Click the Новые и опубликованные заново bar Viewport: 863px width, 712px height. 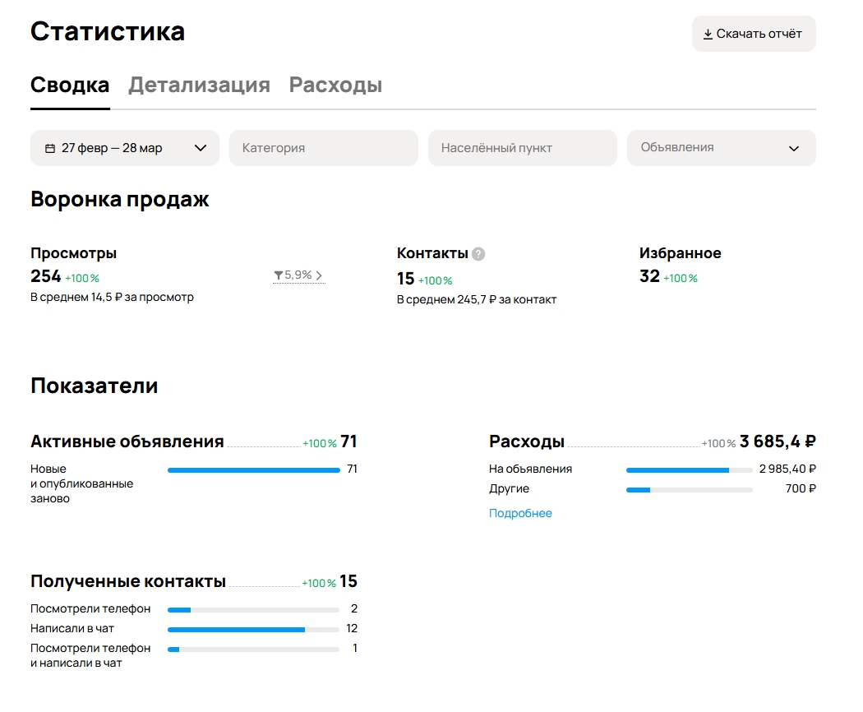pos(253,470)
